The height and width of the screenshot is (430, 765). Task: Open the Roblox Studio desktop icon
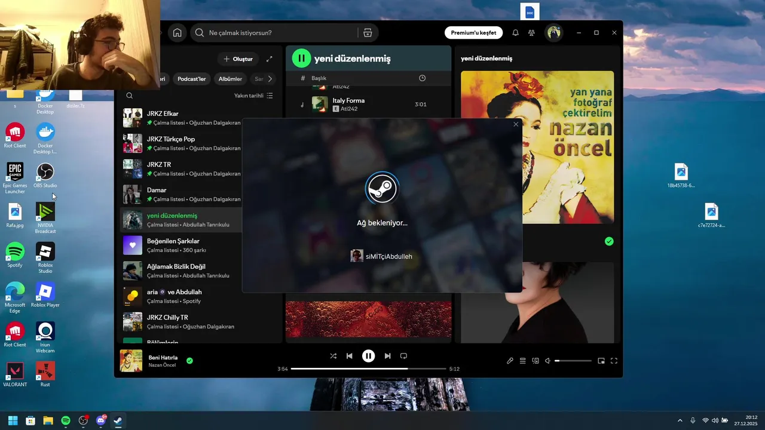45,258
